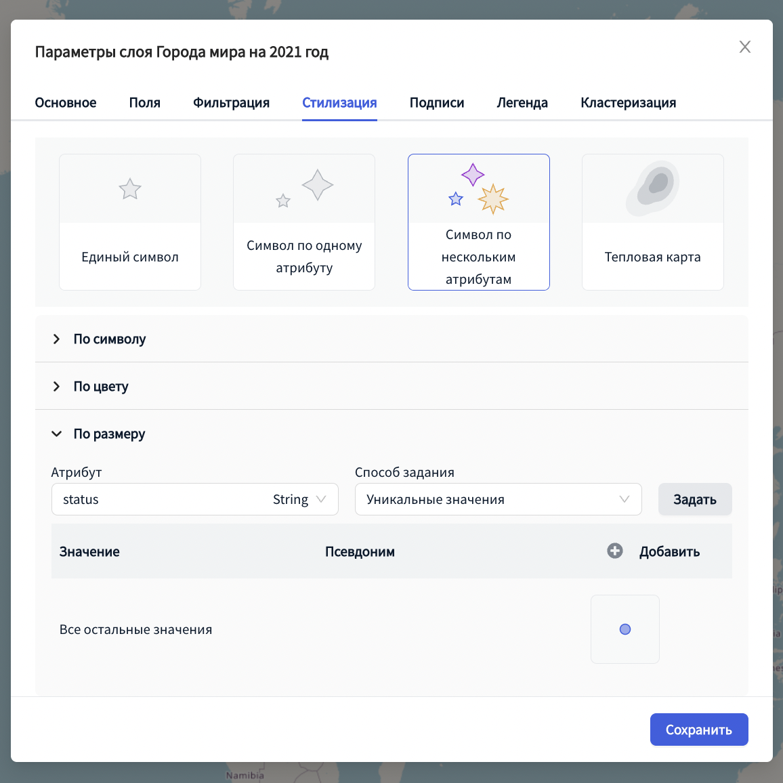783x783 pixels.
Task: Click the Сохранить button
Action: coord(698,729)
